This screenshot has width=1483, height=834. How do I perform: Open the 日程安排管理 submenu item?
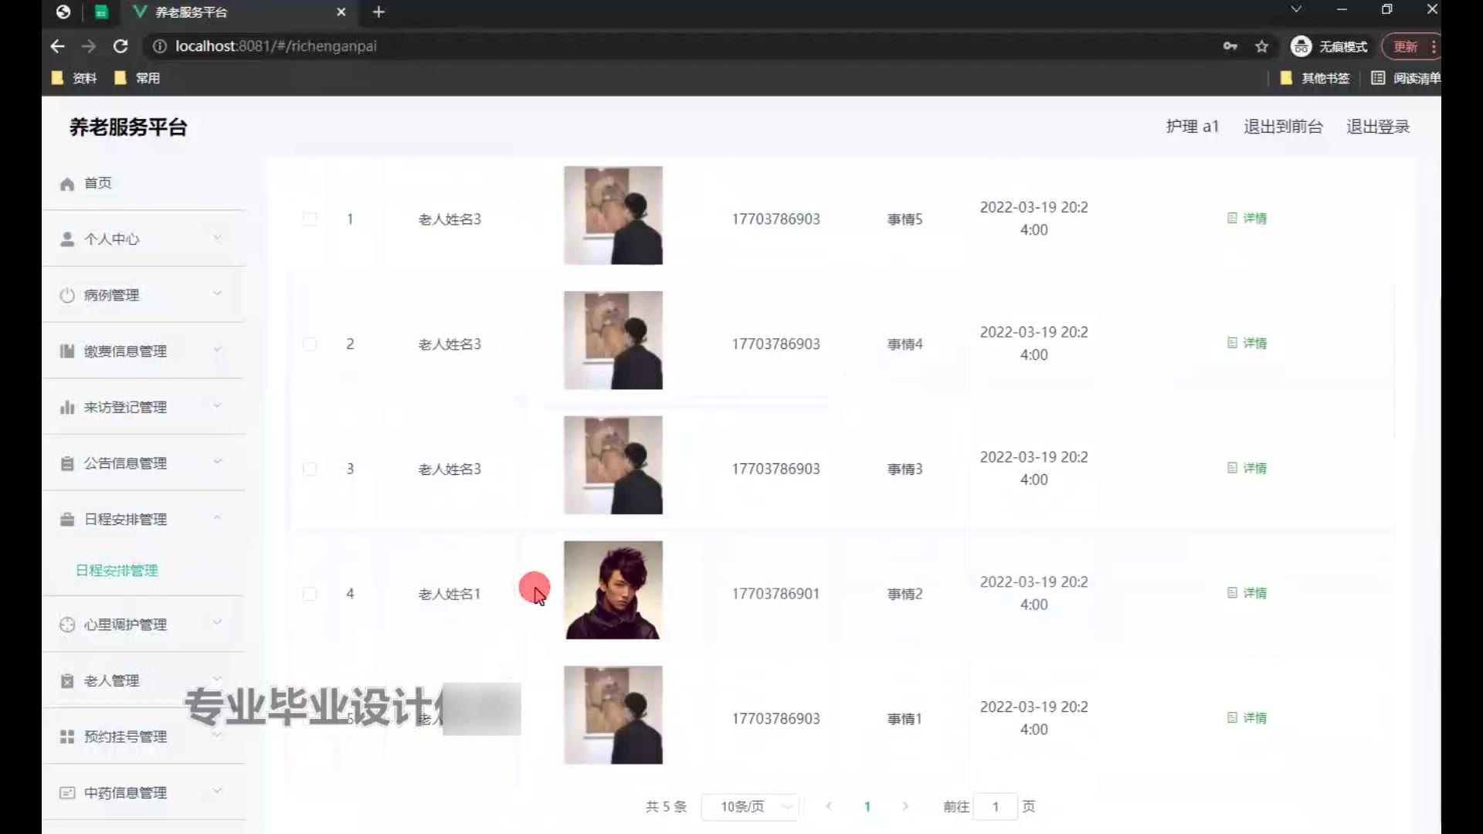[117, 571]
